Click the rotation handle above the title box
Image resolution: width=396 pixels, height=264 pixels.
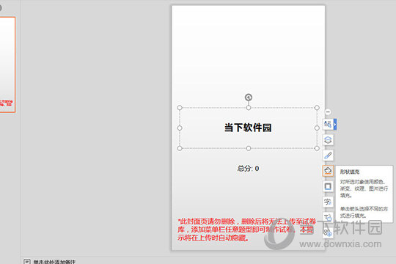(x=249, y=98)
